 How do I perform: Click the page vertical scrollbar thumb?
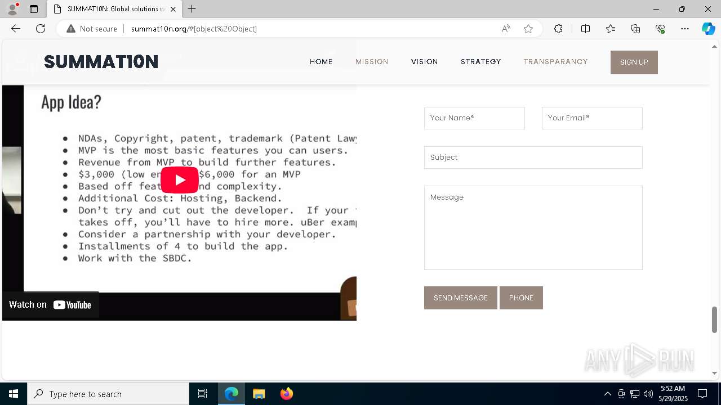pyautogui.click(x=715, y=319)
